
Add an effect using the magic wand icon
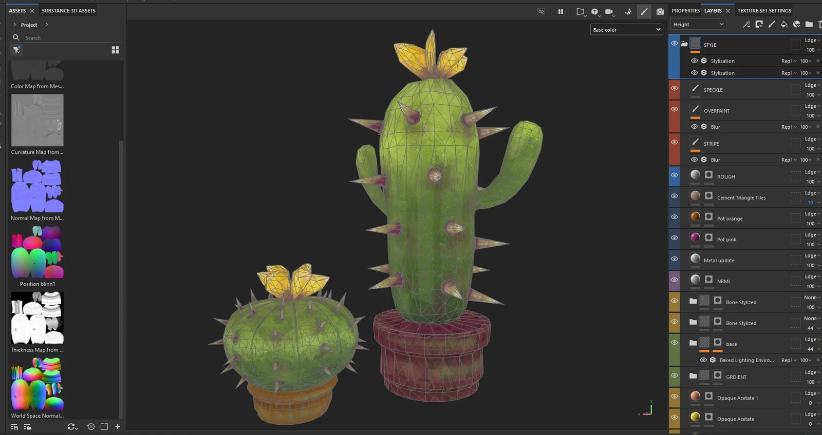746,24
